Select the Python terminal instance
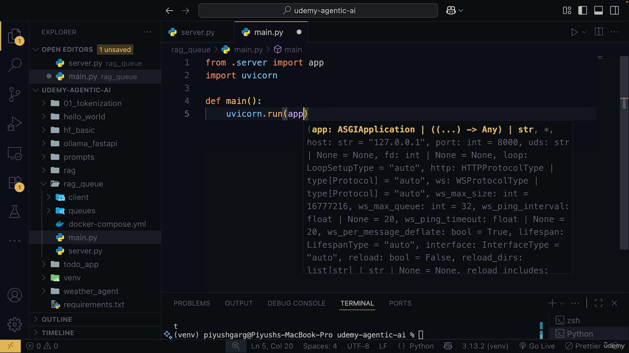Viewport: 629px width, 353px height. click(580, 334)
